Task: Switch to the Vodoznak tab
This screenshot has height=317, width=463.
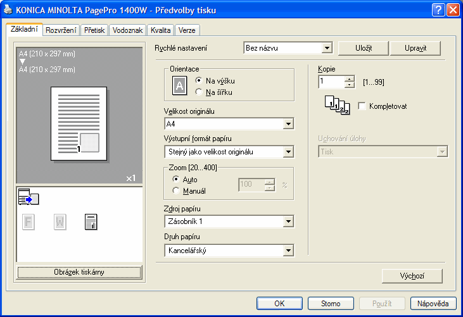Action: 127,30
